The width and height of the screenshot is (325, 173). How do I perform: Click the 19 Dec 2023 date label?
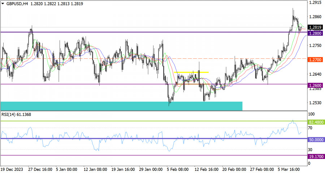pos(12,169)
